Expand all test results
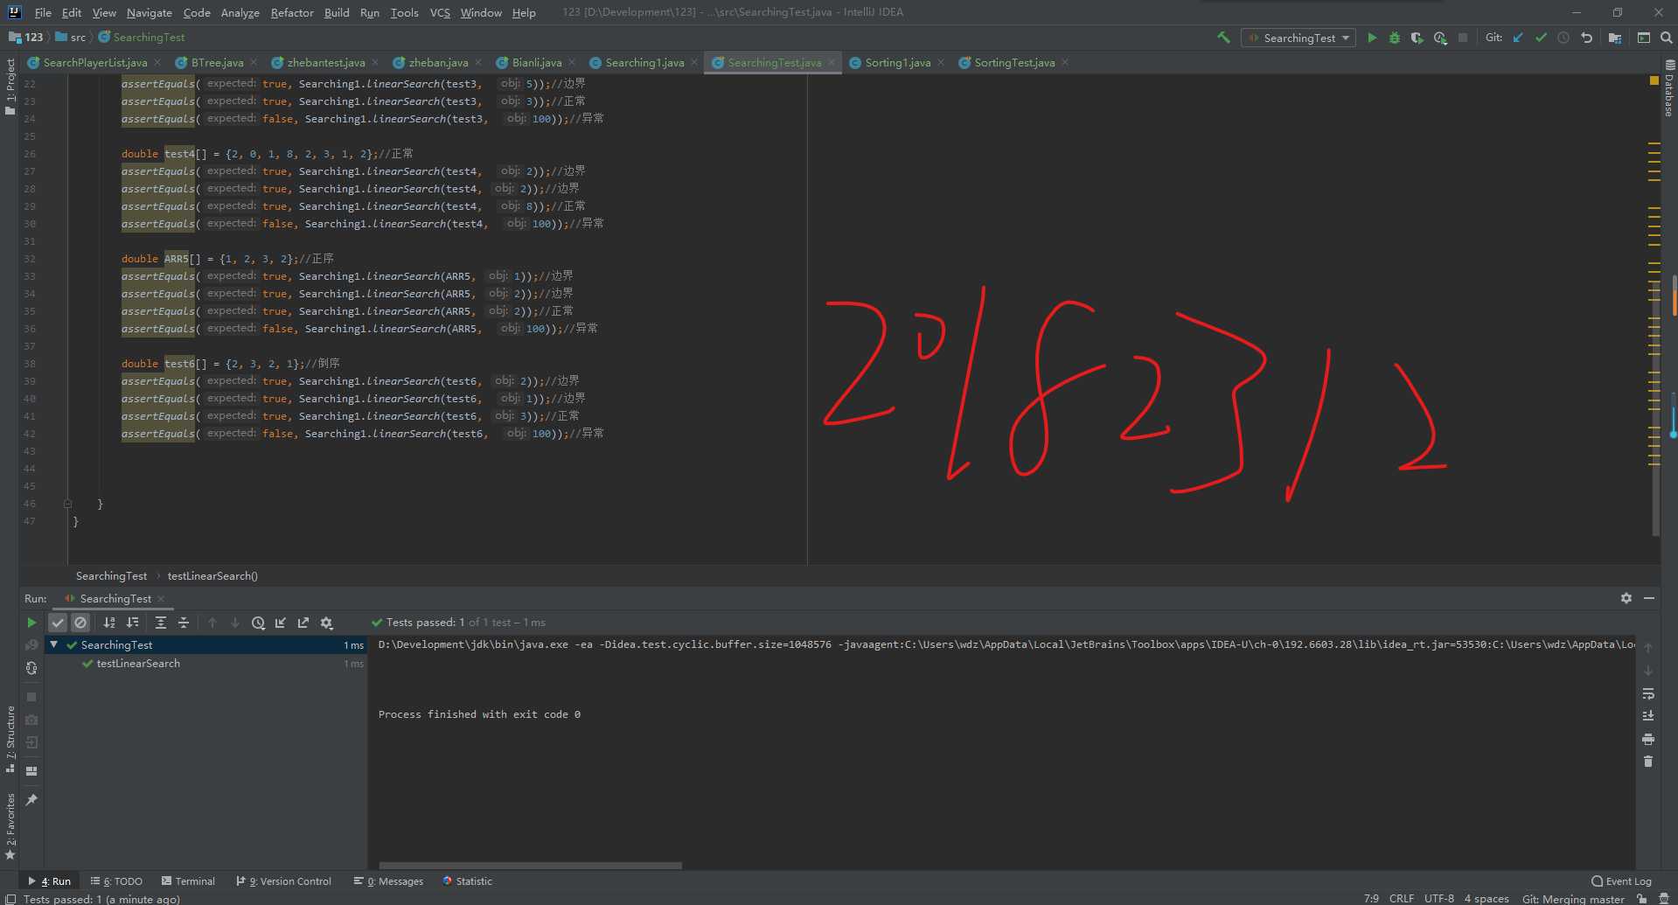 pyautogui.click(x=160, y=623)
